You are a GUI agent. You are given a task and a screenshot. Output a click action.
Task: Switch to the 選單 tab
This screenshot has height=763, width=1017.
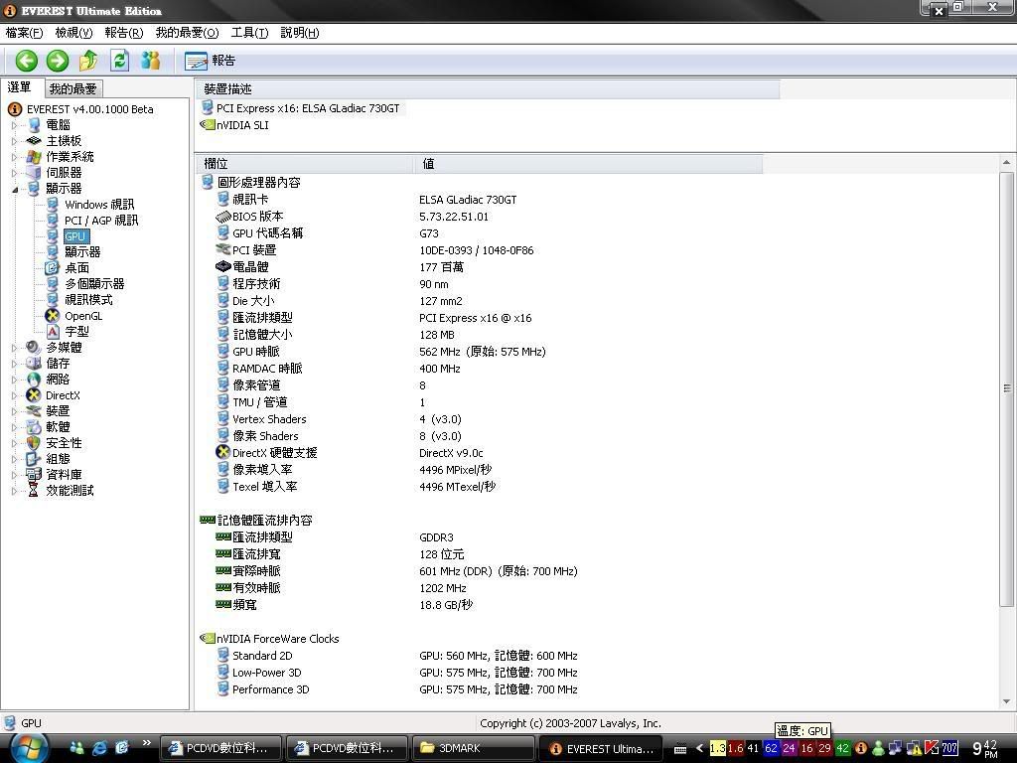20,87
